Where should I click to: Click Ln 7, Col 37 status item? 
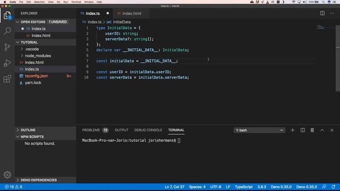coord(174,187)
